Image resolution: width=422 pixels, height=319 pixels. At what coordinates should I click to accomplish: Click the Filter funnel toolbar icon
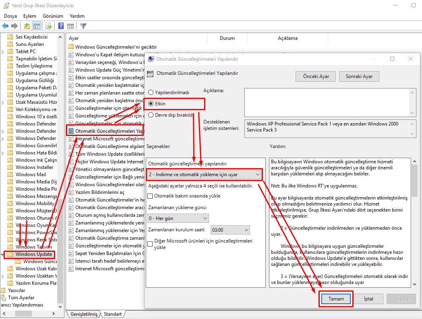(x=83, y=26)
